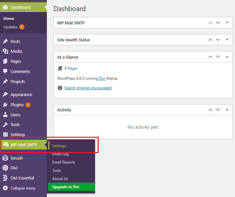Click the Settings sliders icon in sidebar

click(6, 134)
